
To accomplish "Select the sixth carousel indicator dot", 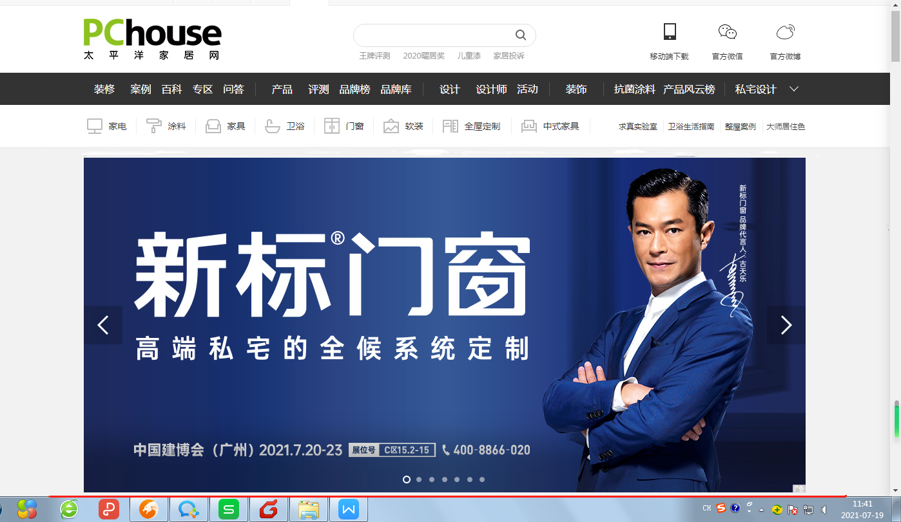I will 469,480.
